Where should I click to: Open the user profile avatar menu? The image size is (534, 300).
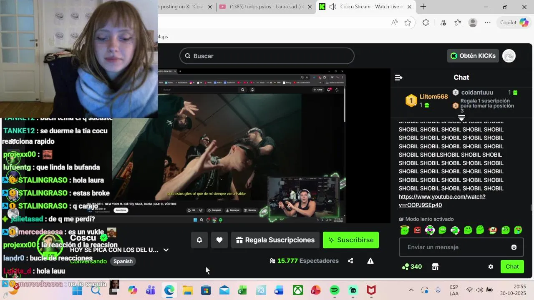click(x=509, y=56)
